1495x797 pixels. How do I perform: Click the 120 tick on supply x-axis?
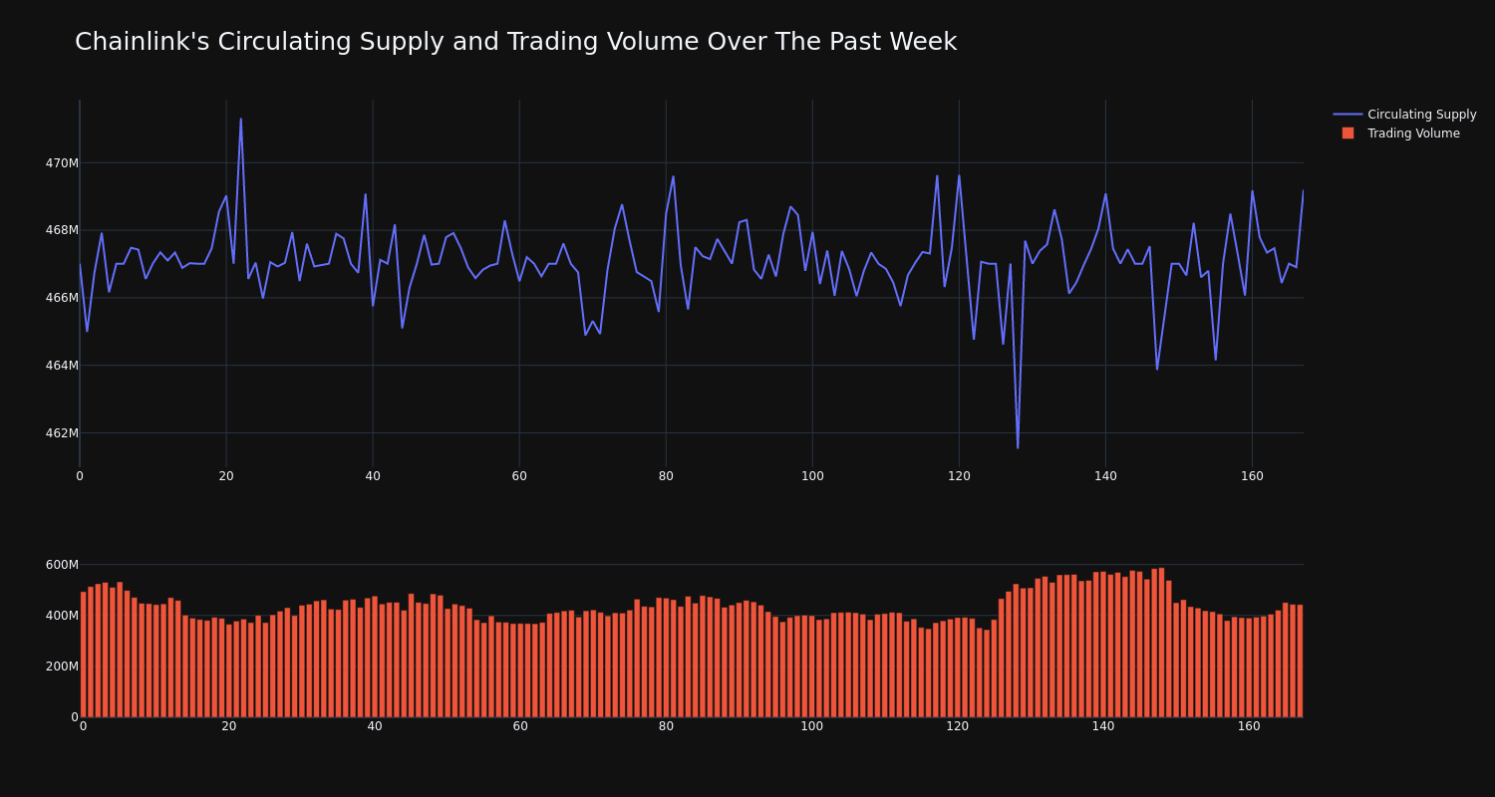(x=959, y=476)
